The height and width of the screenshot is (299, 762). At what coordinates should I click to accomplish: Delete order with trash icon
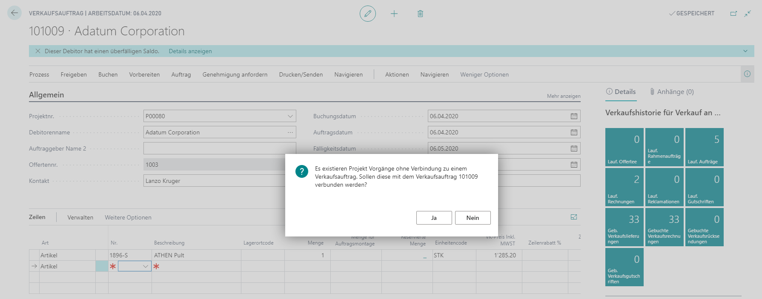pos(420,14)
